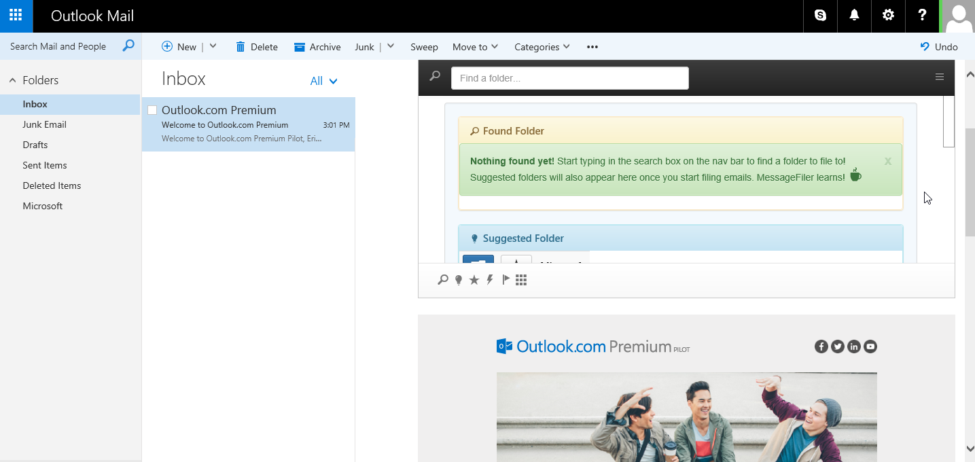Open Skype from the top bar
This screenshot has width=975, height=462.
coord(820,15)
